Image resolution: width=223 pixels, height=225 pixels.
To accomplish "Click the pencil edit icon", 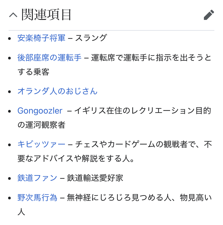I will [x=209, y=15].
